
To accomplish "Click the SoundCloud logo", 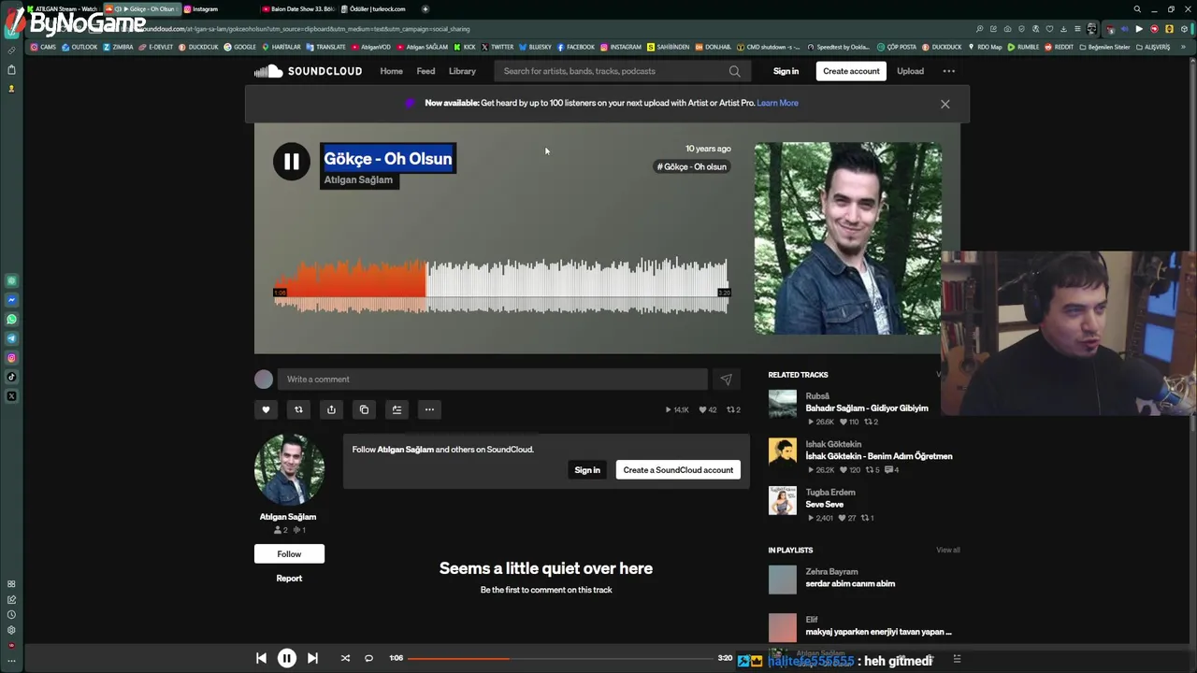I will 308,71.
